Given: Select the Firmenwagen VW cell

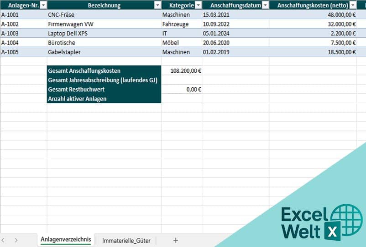Looking at the screenshot, I should point(104,24).
